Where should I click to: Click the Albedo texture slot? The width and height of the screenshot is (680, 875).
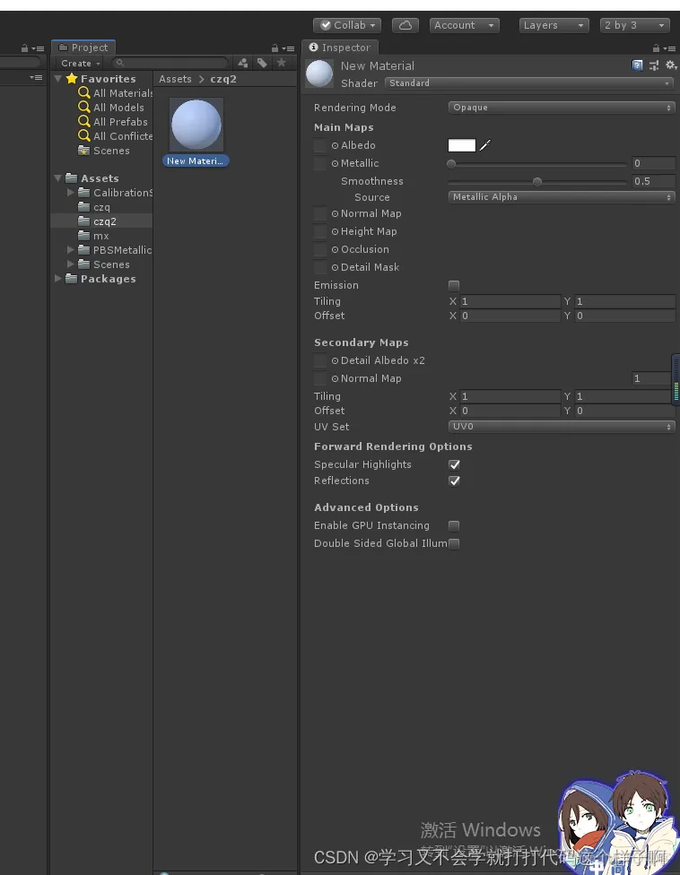click(x=320, y=145)
